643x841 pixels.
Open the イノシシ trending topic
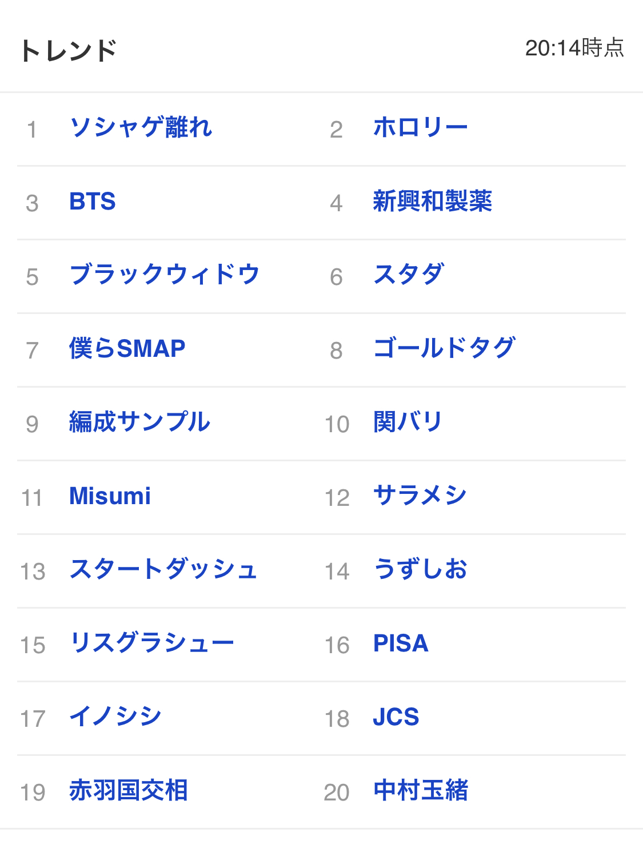pos(116,717)
